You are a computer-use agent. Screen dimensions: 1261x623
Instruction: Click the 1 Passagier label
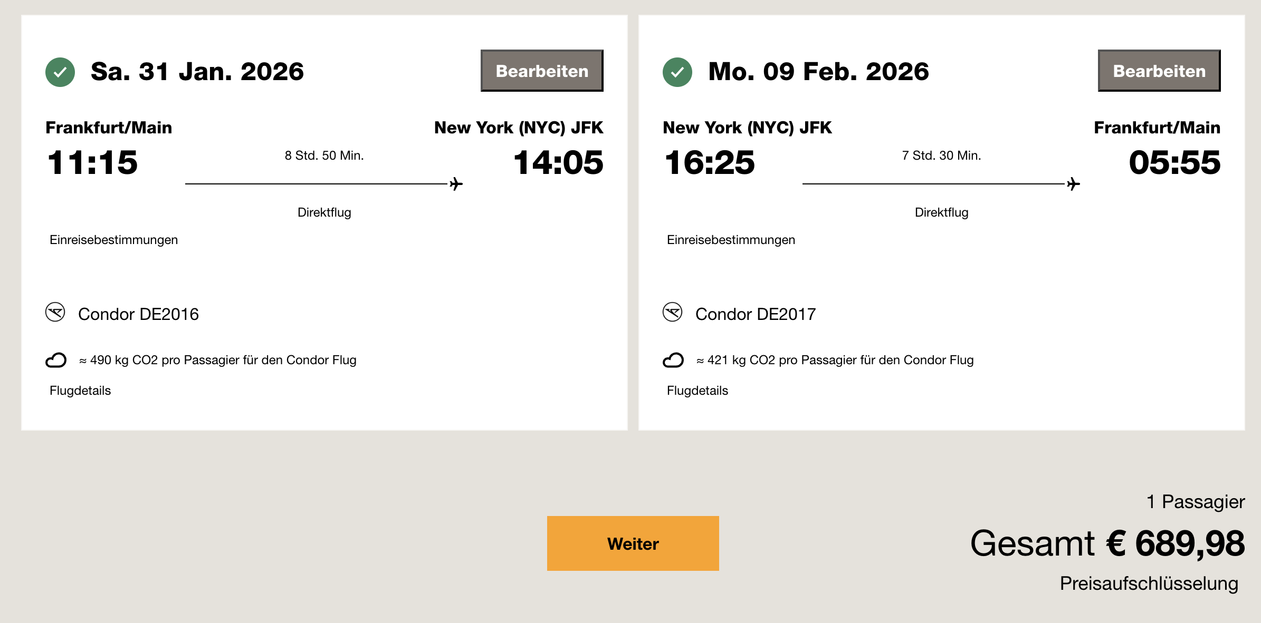click(x=1195, y=502)
